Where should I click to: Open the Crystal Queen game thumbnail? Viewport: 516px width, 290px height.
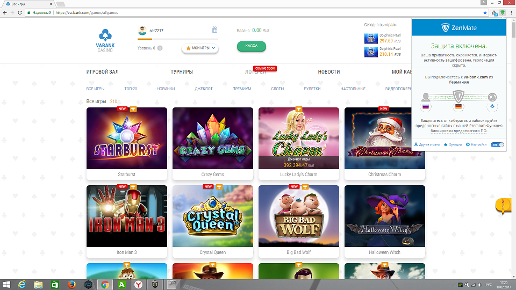click(x=213, y=216)
